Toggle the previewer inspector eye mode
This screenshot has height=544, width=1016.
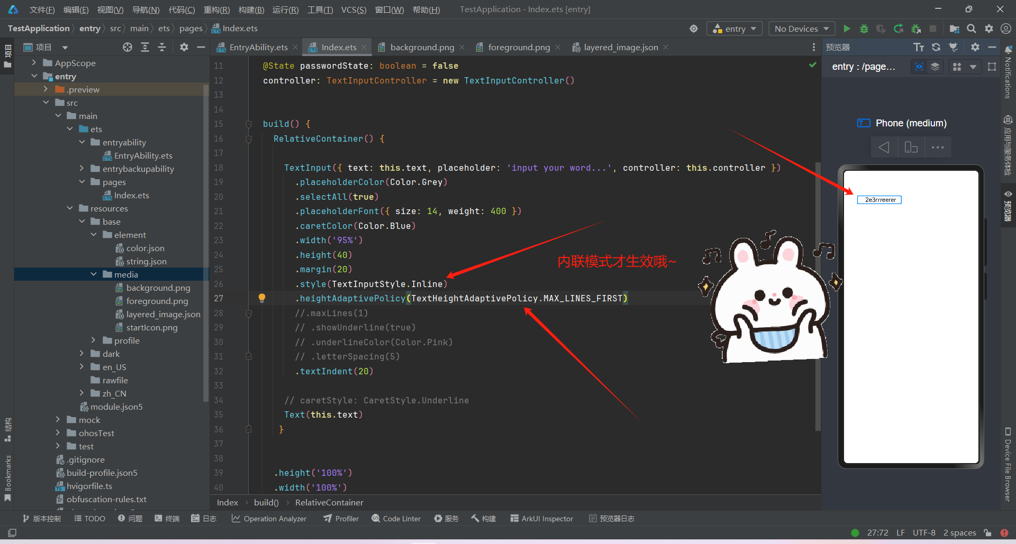pyautogui.click(x=919, y=67)
